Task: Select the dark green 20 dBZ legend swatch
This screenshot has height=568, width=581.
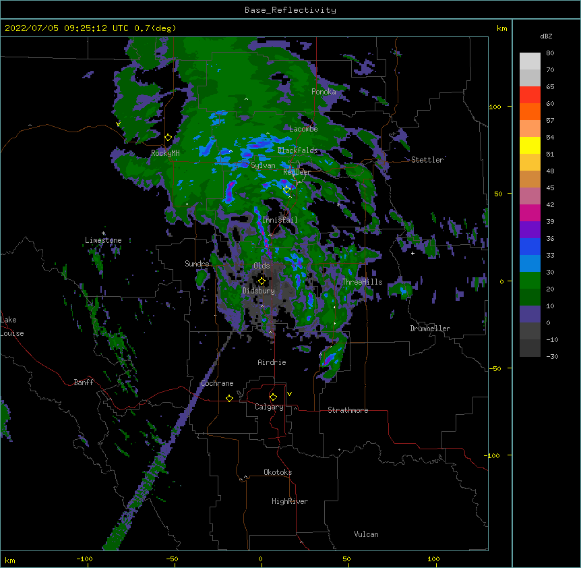Action: click(x=530, y=297)
